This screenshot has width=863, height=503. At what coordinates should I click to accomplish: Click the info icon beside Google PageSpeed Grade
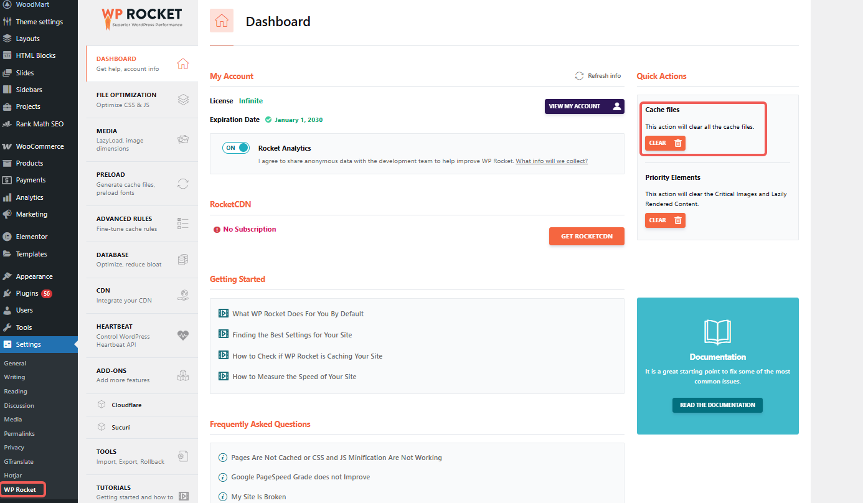pos(223,477)
